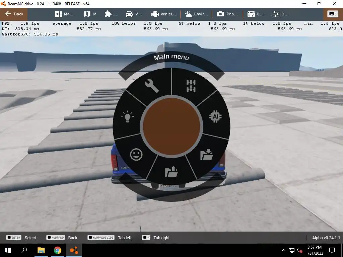Open File Explorer from the taskbar
Viewport: 343px width, 257px height.
pyautogui.click(x=41, y=250)
